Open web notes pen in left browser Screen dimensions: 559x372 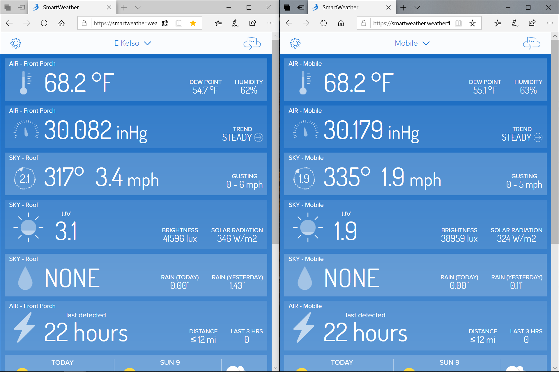click(235, 23)
